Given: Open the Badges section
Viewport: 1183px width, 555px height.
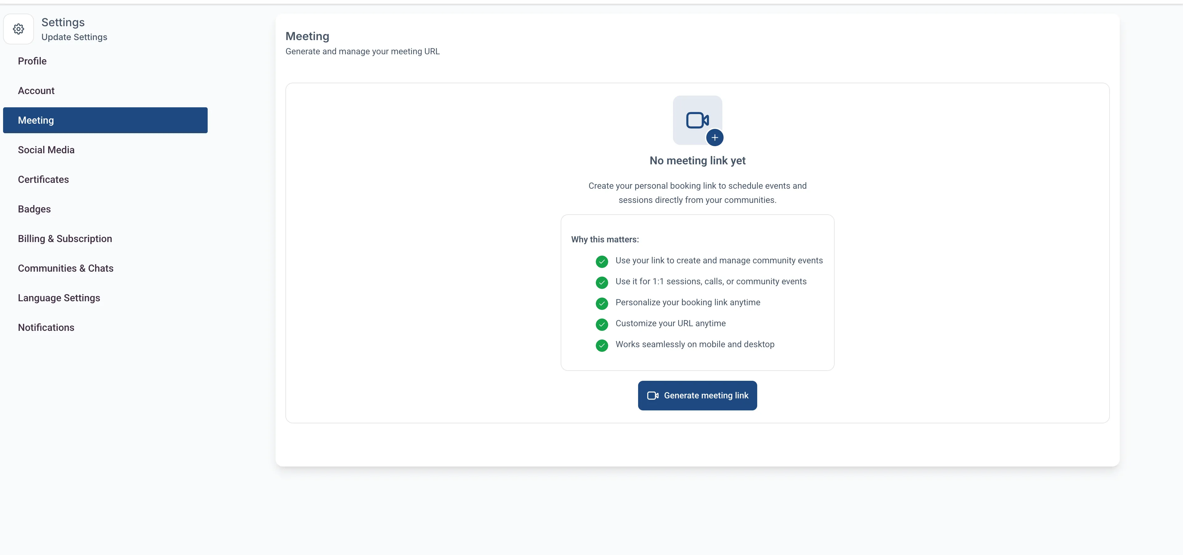Looking at the screenshot, I should click(x=35, y=209).
